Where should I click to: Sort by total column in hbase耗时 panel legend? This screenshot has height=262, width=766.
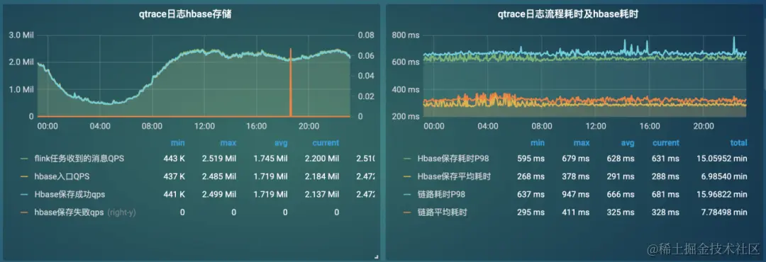click(x=738, y=143)
